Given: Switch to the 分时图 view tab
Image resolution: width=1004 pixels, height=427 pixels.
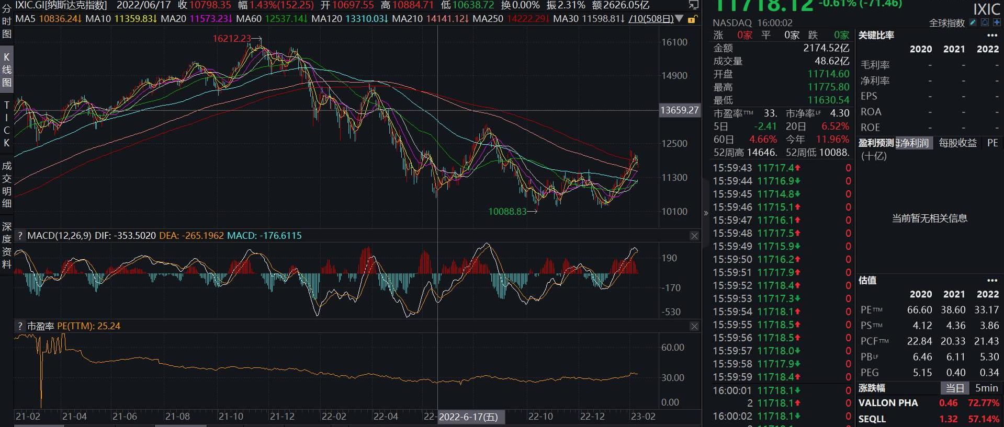Looking at the screenshot, I should point(7,21).
